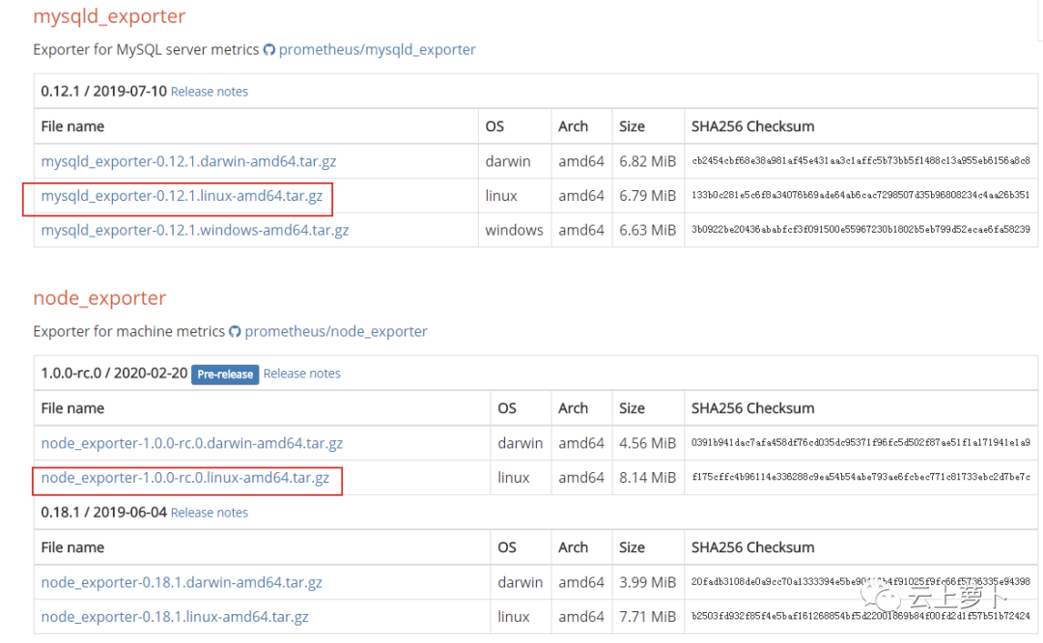This screenshot has height=643, width=1043.
Task: Click the 0.12.1 / 2019-07-10 version label
Action: point(103,91)
